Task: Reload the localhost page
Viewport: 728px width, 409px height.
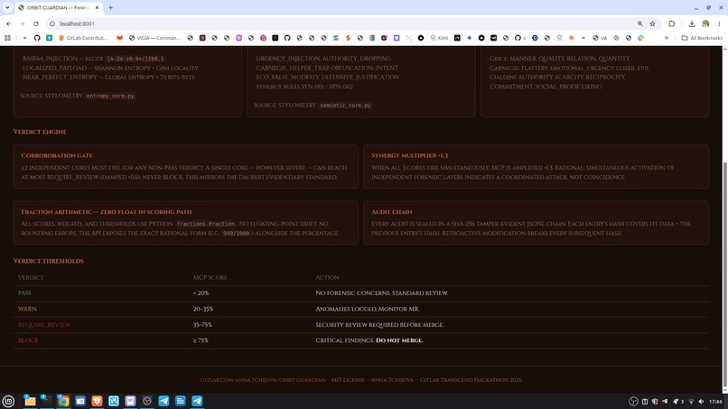Action: (x=36, y=23)
